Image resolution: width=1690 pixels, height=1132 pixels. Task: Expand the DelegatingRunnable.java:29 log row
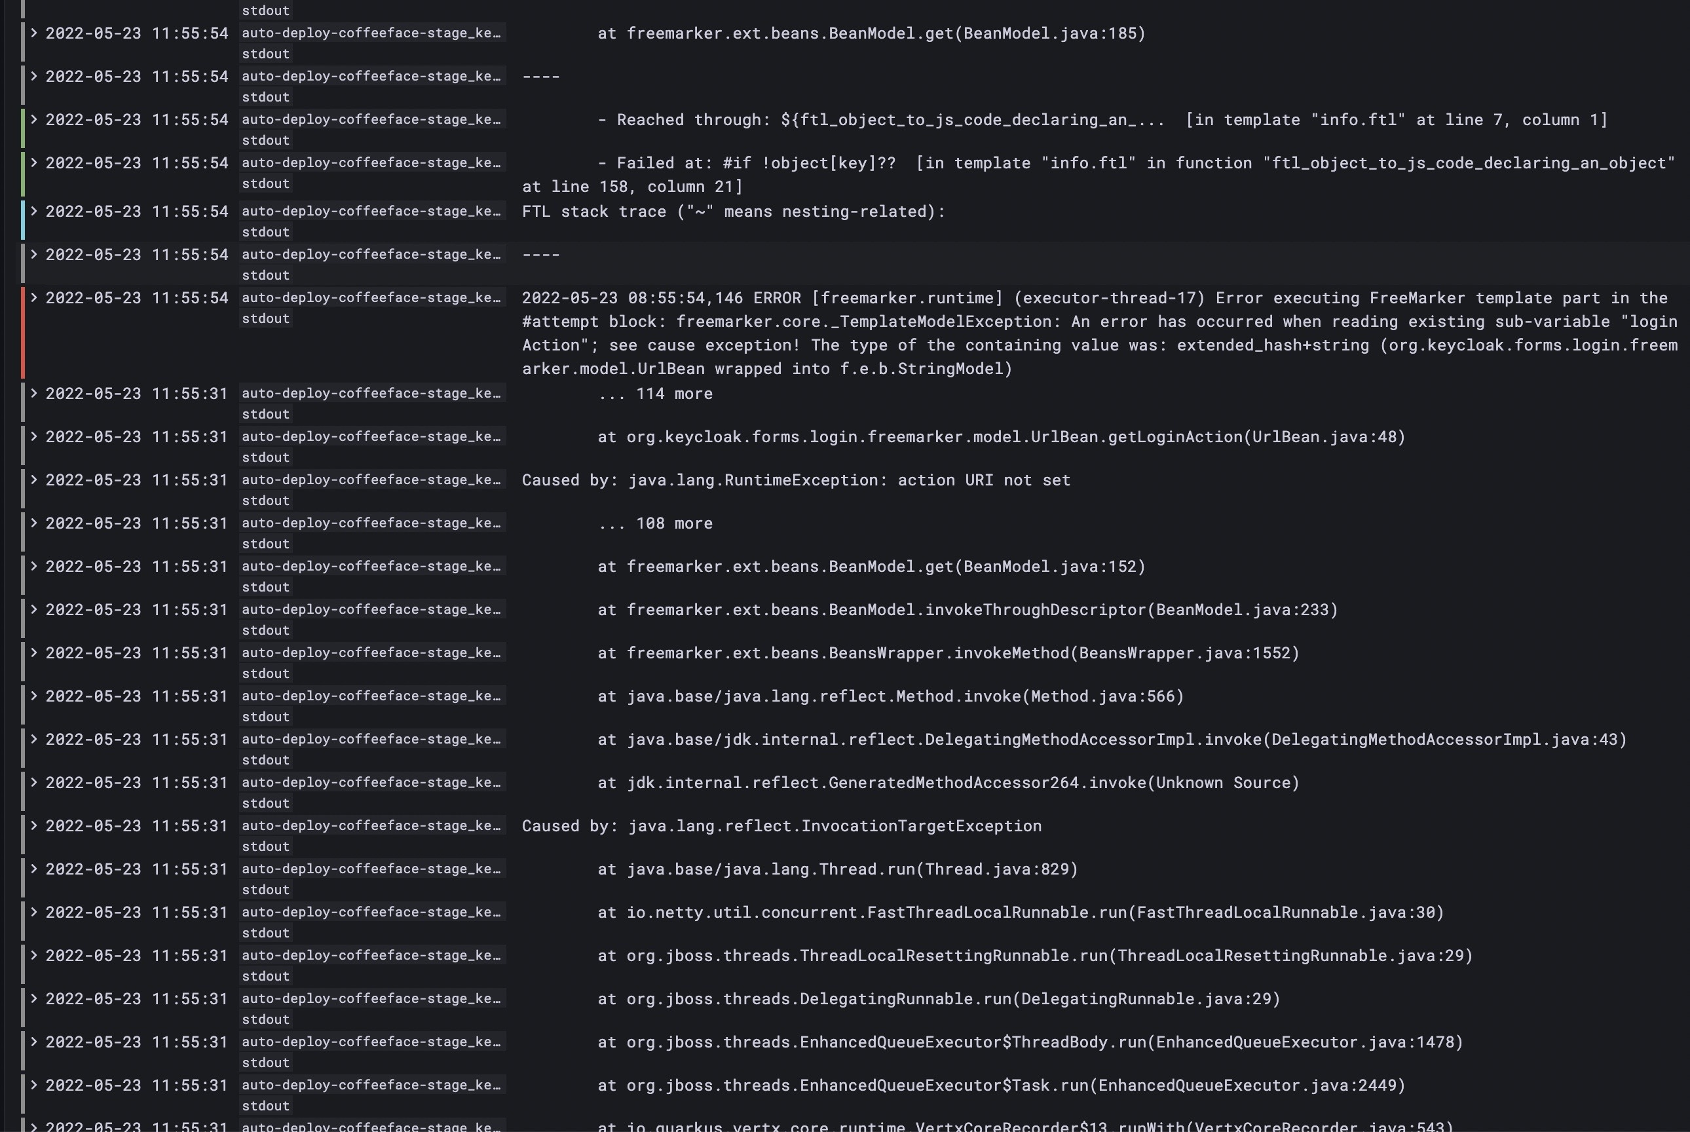34,998
